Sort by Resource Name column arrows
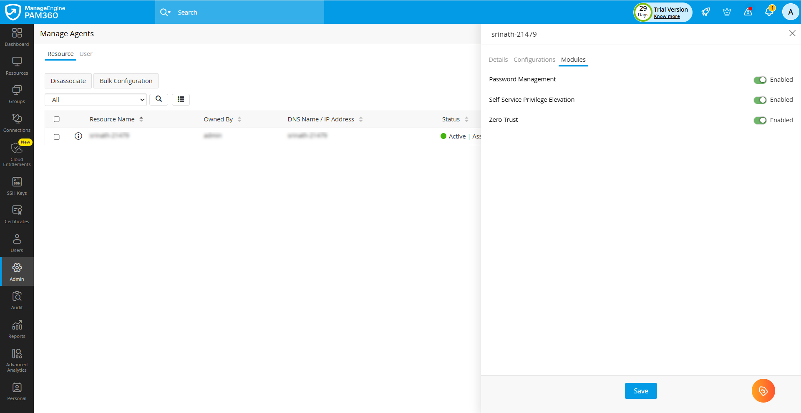The width and height of the screenshot is (801, 413). click(x=141, y=119)
